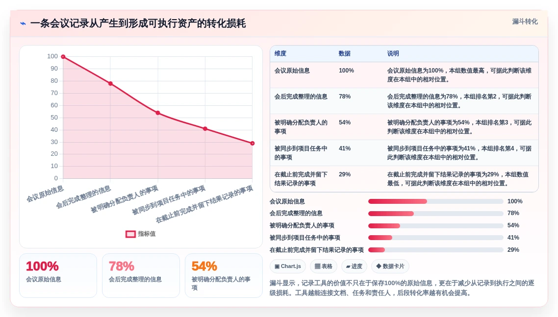The height and width of the screenshot is (317, 558).
Task: Click the 会后完成整理的信息 progress bar
Action: (435, 214)
